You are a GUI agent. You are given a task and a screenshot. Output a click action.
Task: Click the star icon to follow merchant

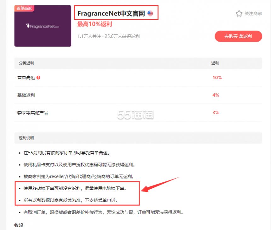coord(239,14)
